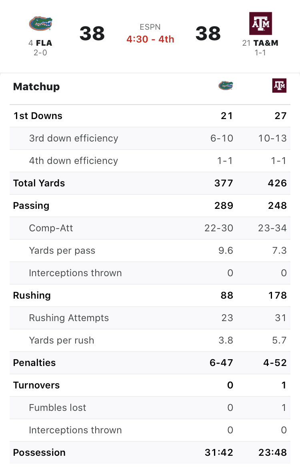Expand the Rushing stats section
The height and width of the screenshot is (467, 300).
(150, 295)
